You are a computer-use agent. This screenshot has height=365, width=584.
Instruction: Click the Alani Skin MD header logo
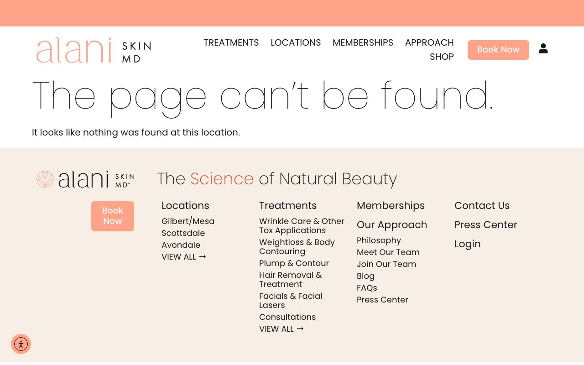tap(94, 50)
